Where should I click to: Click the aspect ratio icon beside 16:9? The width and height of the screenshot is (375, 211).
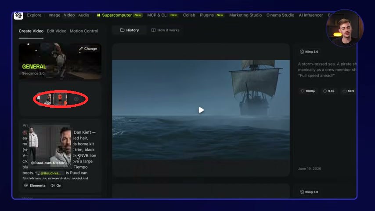(344, 91)
